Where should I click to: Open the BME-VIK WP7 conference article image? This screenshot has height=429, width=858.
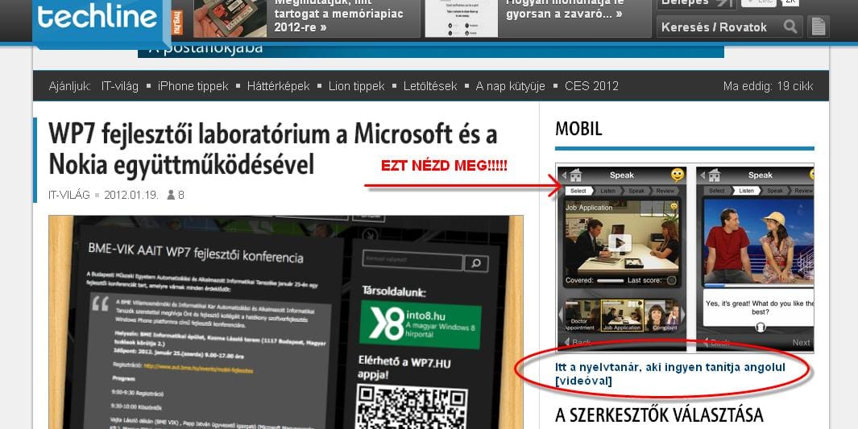286,322
